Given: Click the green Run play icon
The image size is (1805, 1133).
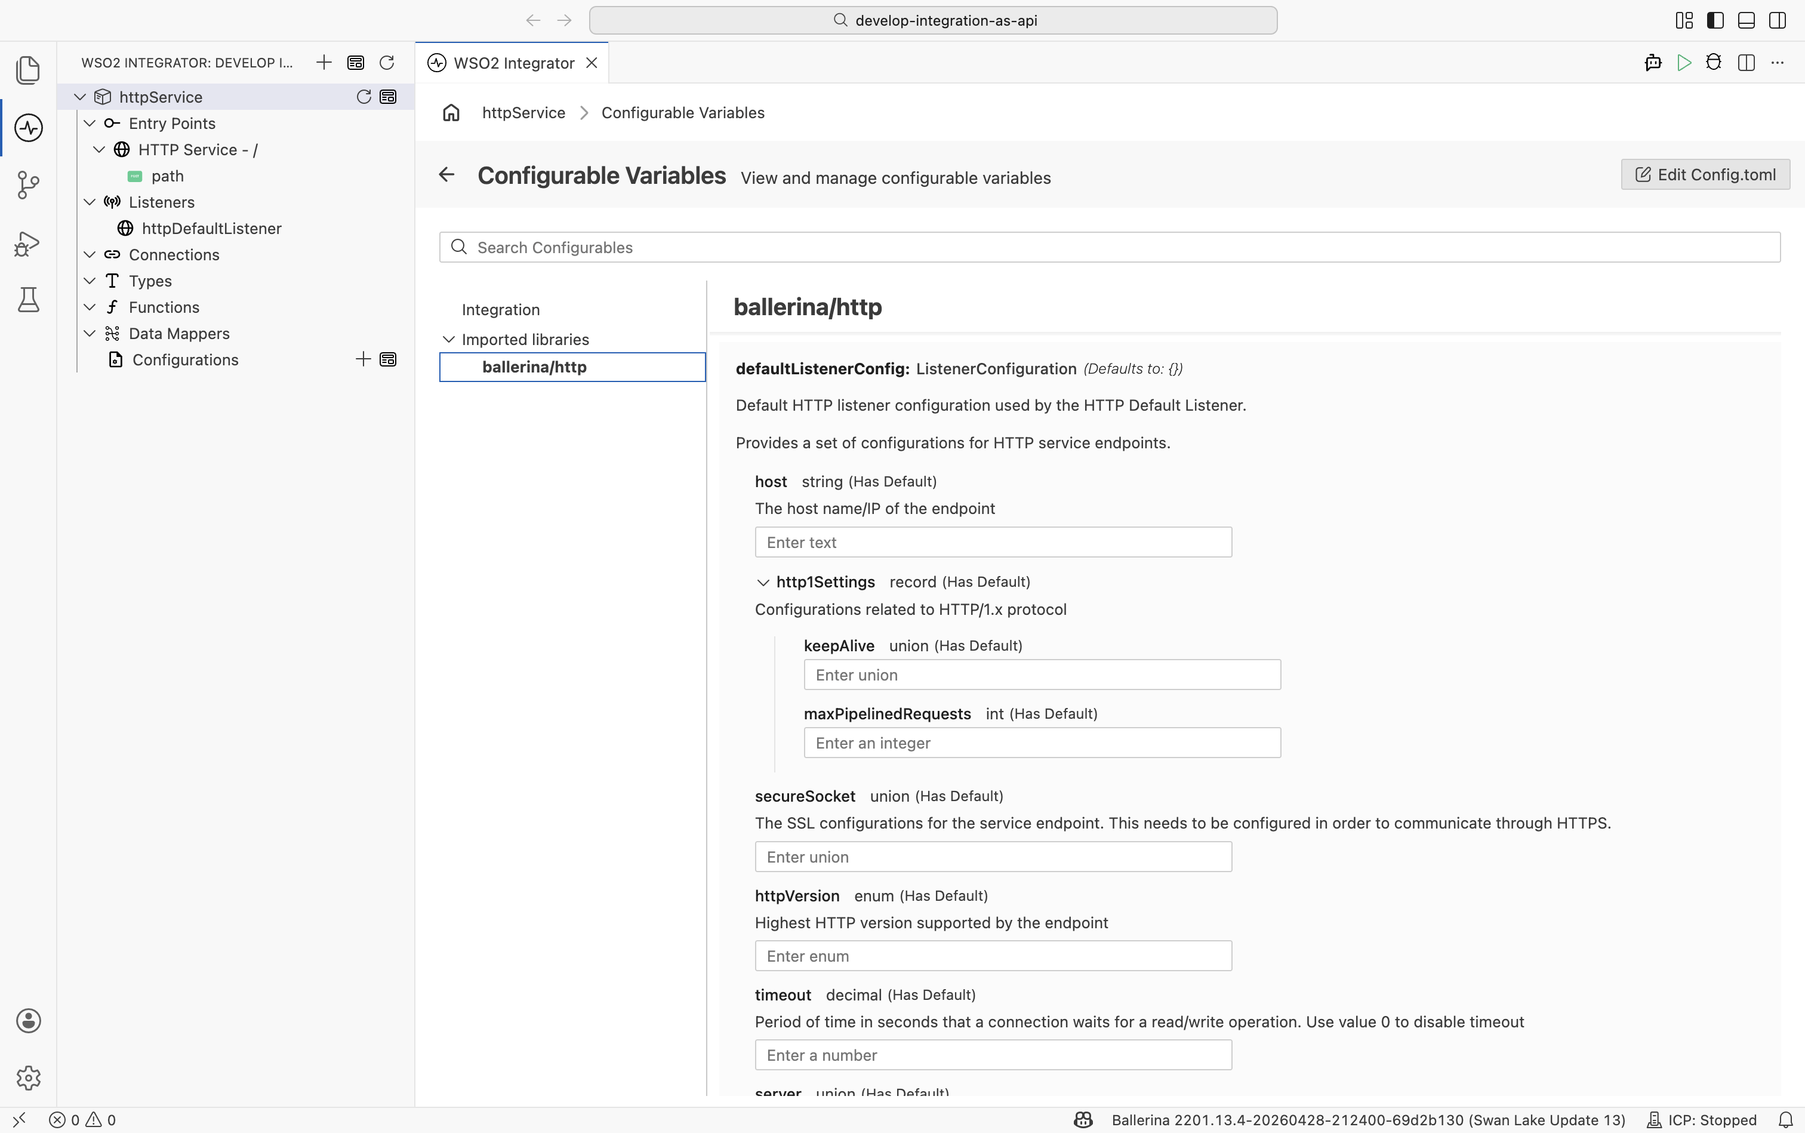Looking at the screenshot, I should point(1684,63).
